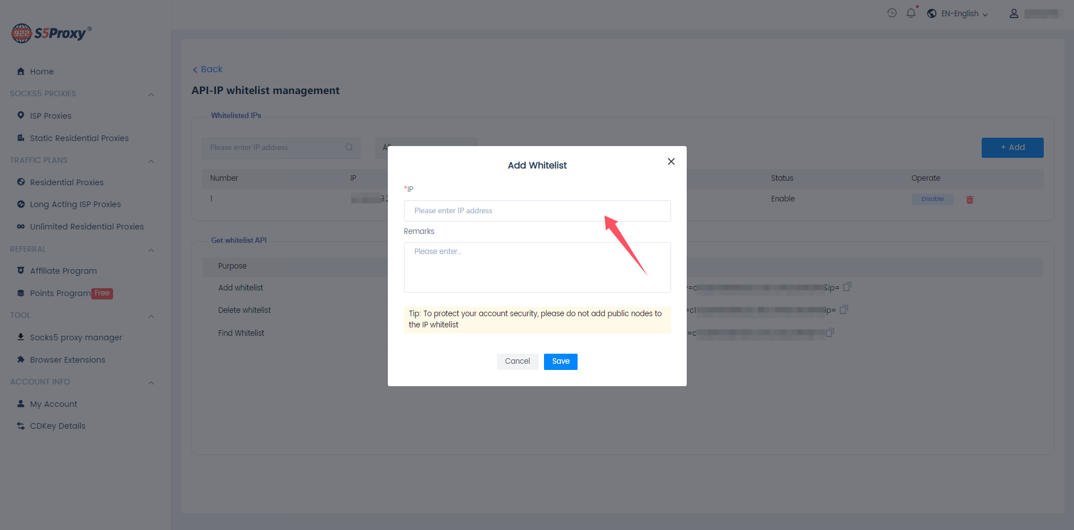The height and width of the screenshot is (530, 1074).
Task: Cancel the Add Whitelist dialog
Action: point(517,362)
